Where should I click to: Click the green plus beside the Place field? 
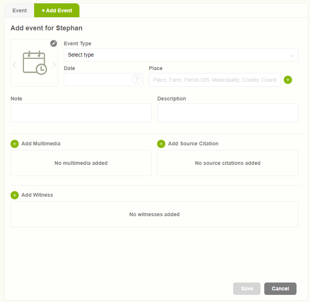click(288, 80)
